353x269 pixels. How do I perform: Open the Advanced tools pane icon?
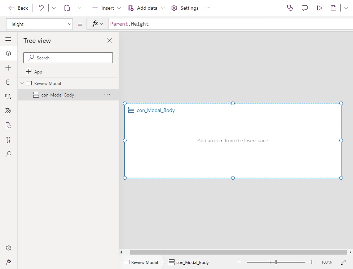tap(9, 139)
